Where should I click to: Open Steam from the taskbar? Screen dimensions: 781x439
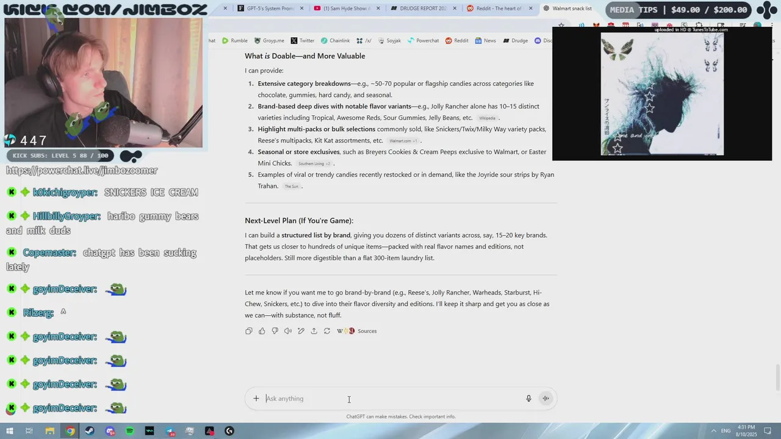[x=90, y=431]
